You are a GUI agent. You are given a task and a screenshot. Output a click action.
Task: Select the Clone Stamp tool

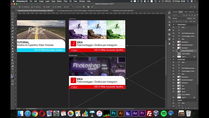point(13,37)
